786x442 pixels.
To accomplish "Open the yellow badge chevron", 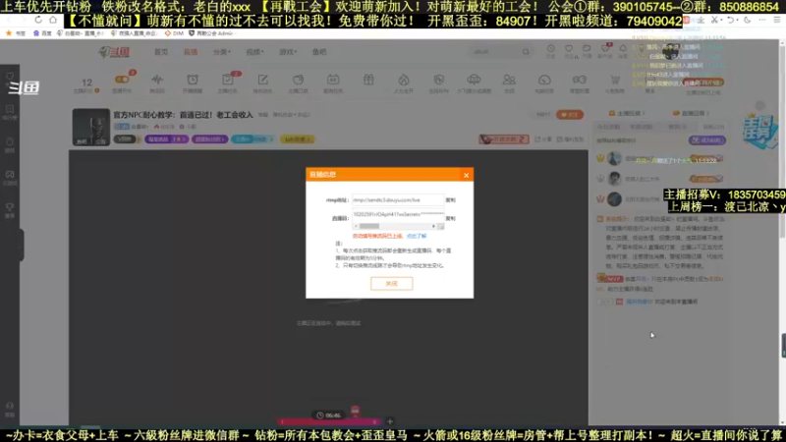I will click(x=309, y=139).
